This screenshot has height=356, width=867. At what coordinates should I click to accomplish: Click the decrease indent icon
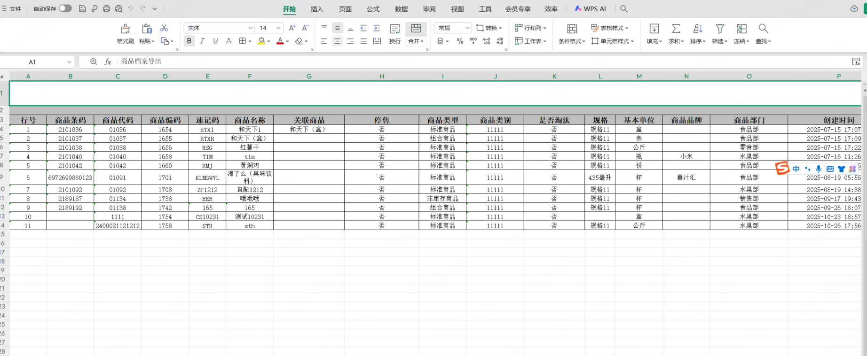[x=363, y=28]
